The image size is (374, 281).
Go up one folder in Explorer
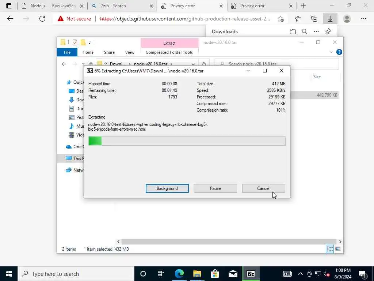[x=91, y=64]
